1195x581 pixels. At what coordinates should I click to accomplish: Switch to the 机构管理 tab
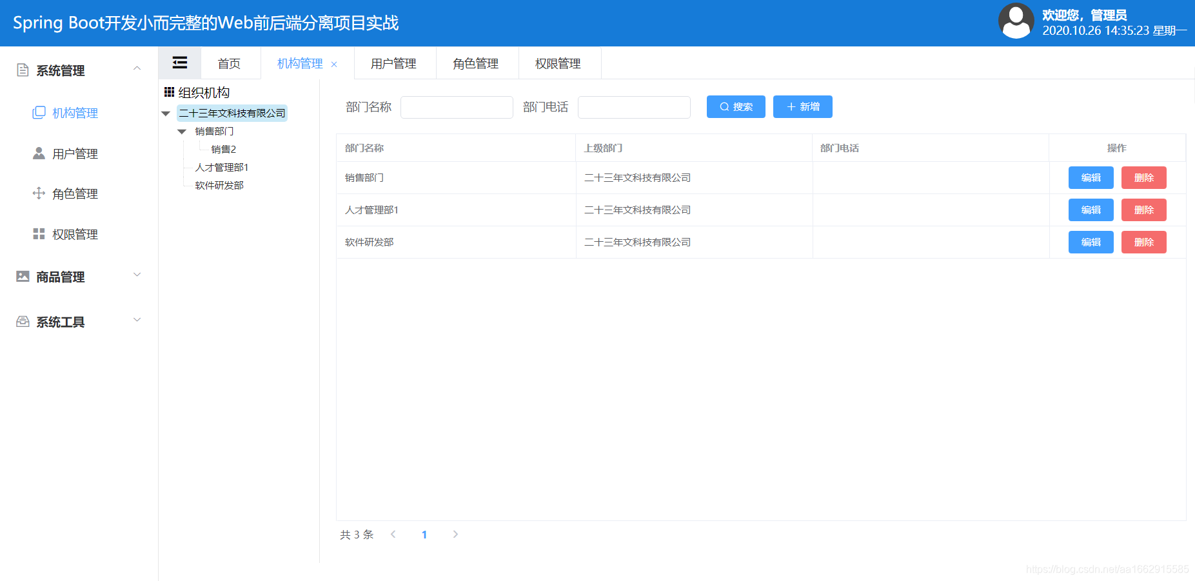click(x=300, y=63)
